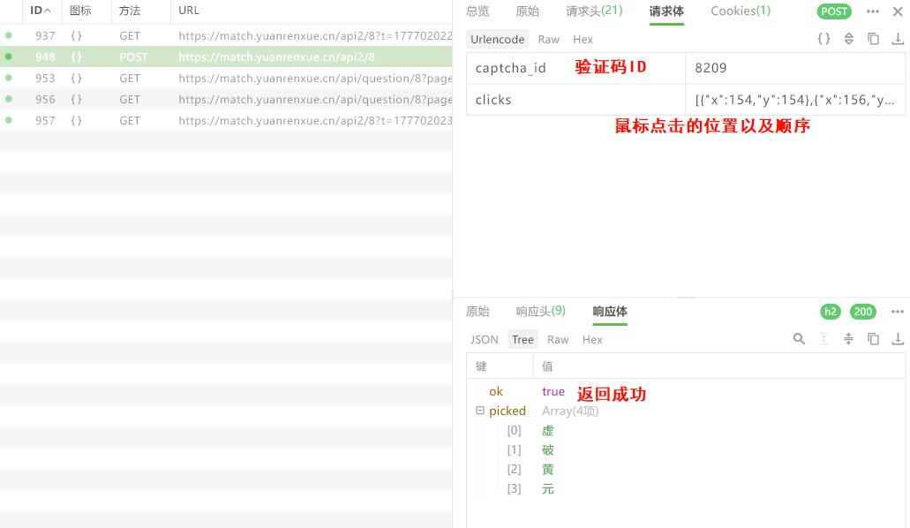The height and width of the screenshot is (528, 910).
Task: Choose Hex view for request body
Action: [583, 39]
